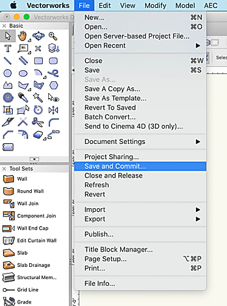Choose Close and Release from File menu
Image resolution: width=227 pixels, height=306 pixels.
pyautogui.click(x=140, y=176)
